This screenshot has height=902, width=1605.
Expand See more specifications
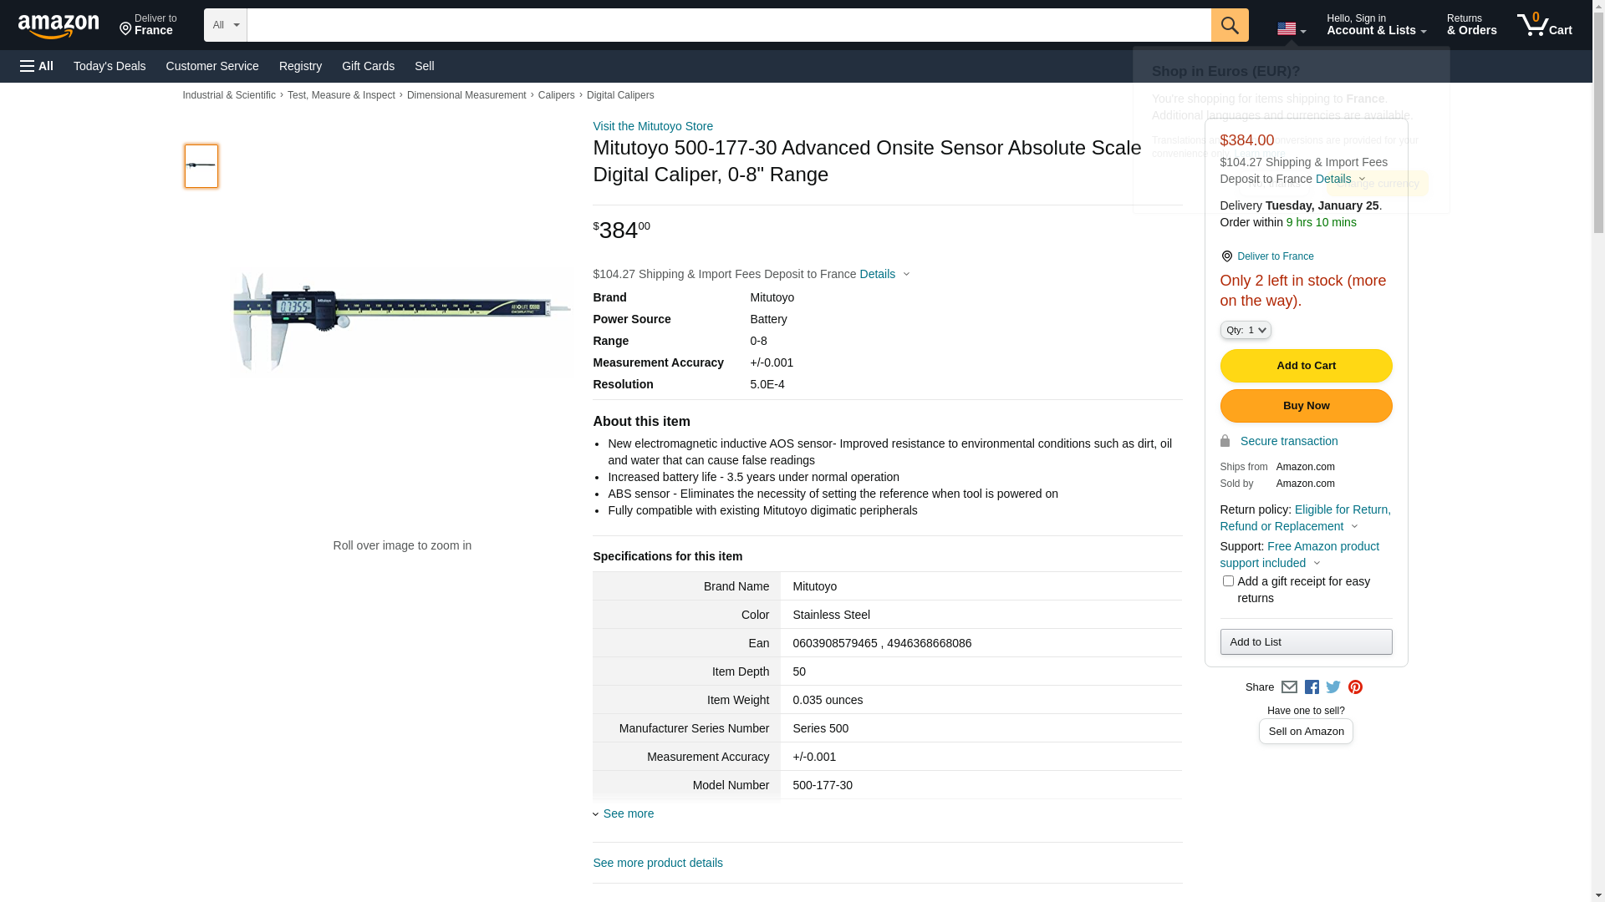point(628,813)
